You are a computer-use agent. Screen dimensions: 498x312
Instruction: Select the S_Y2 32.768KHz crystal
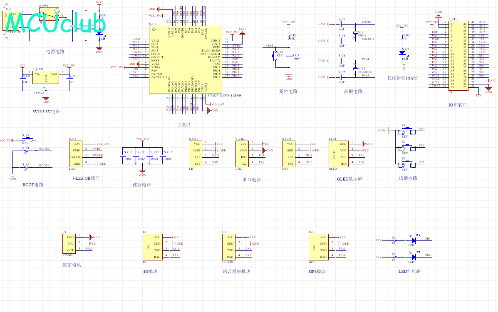(x=355, y=69)
